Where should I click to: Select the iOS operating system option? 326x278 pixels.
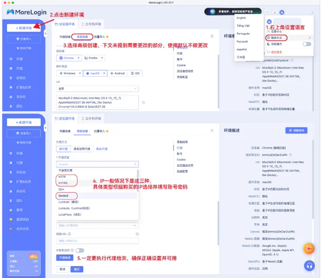(x=135, y=73)
